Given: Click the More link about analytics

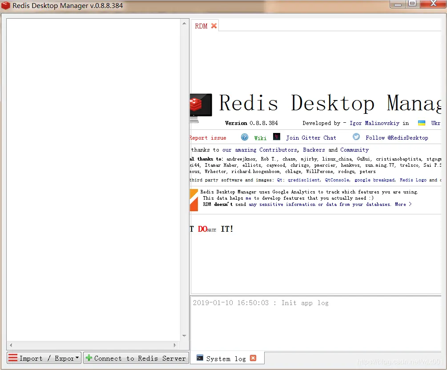Looking at the screenshot, I should tap(403, 204).
